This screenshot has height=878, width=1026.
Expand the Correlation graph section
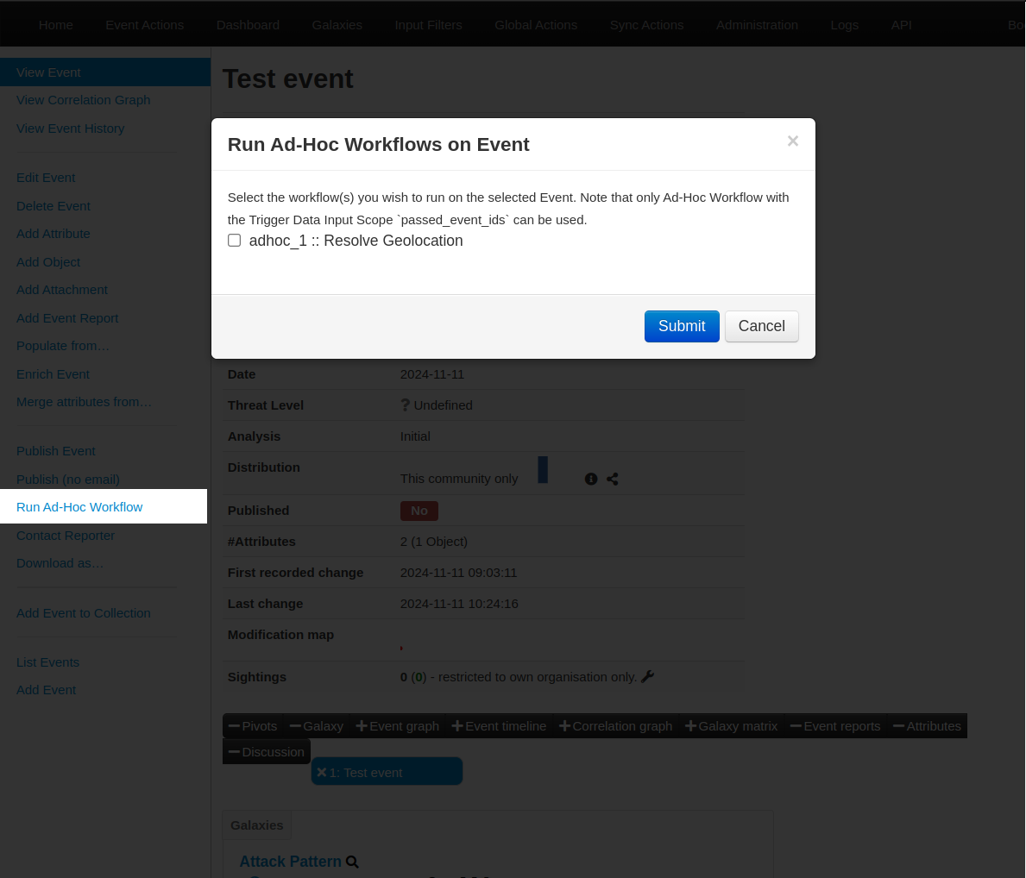click(615, 726)
